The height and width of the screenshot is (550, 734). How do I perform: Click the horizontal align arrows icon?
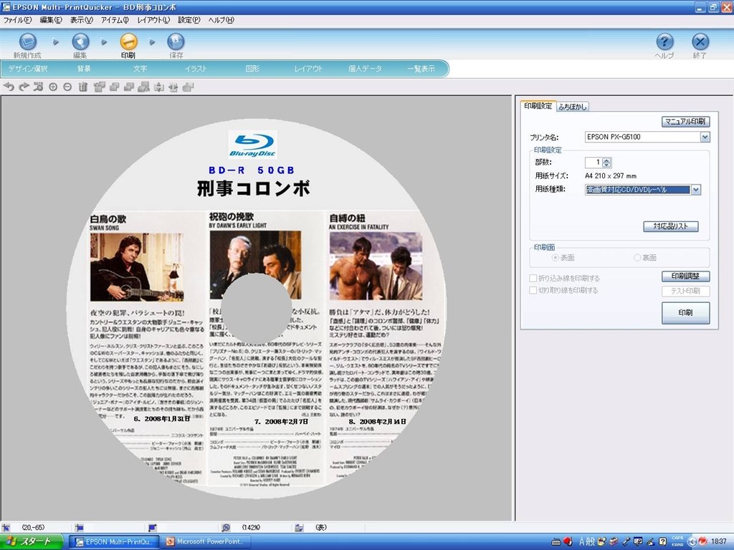tap(173, 87)
